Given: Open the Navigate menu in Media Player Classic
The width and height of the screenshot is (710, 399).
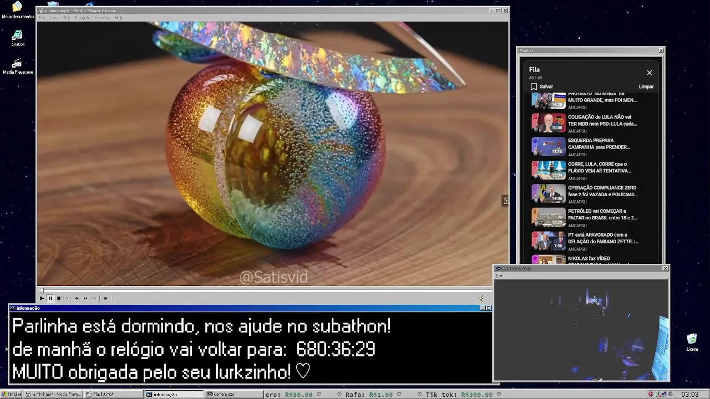Looking at the screenshot, I should pos(82,18).
